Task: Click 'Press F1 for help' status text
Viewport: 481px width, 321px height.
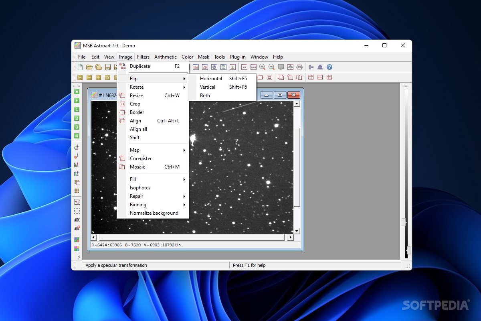Action: coord(249,265)
